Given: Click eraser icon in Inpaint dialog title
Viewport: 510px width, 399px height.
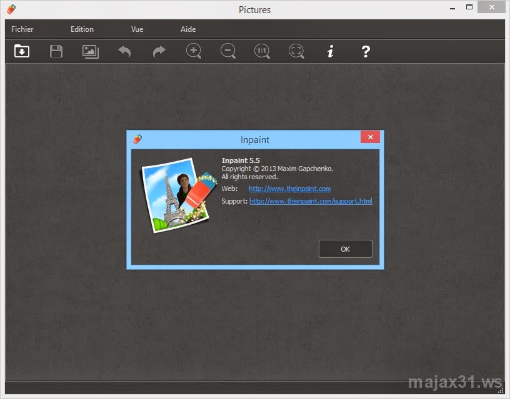Looking at the screenshot, I should 137,139.
